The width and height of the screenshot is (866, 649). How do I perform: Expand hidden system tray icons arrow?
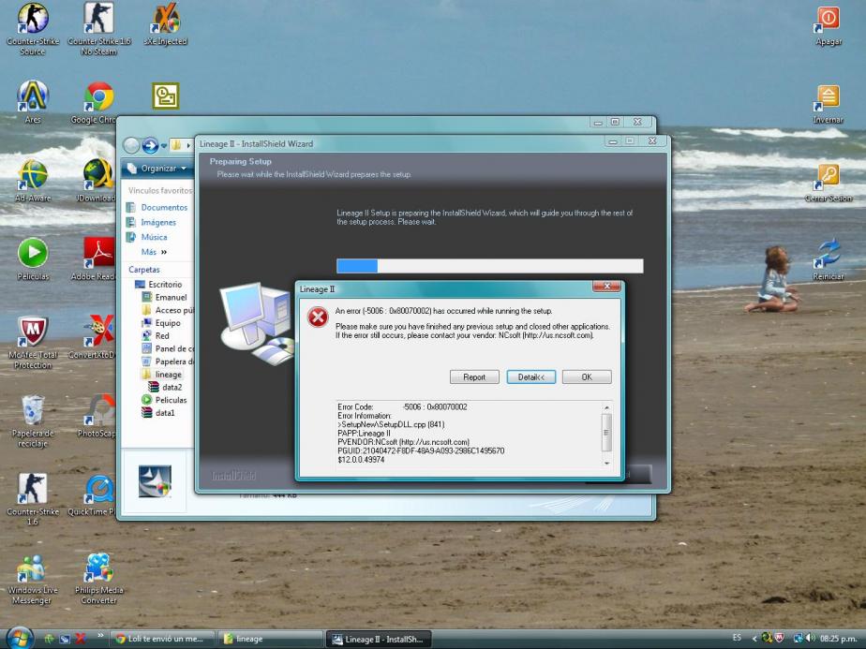click(x=754, y=639)
